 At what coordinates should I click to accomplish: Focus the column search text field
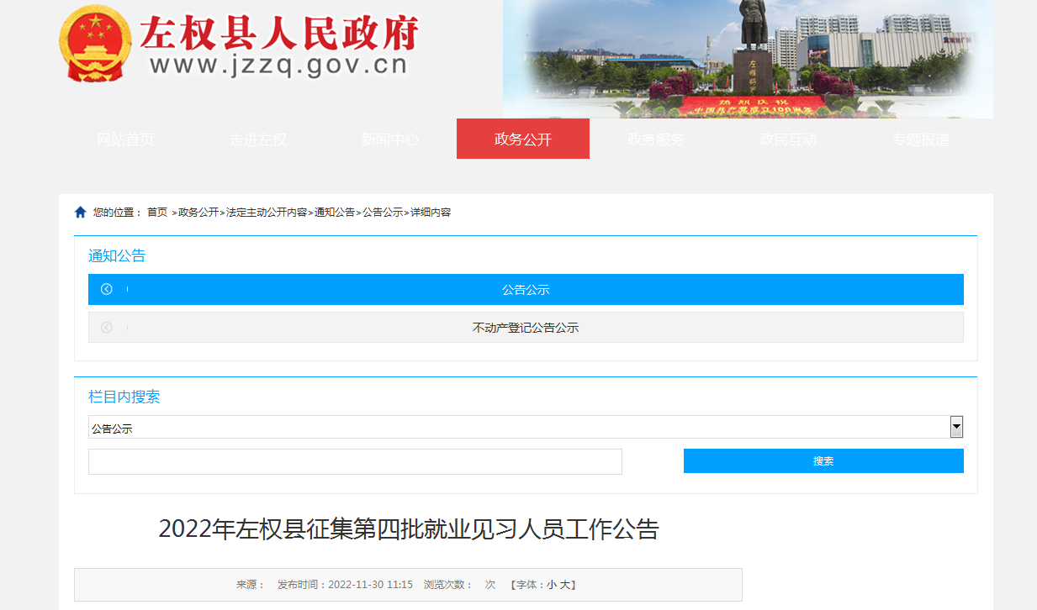[355, 461]
